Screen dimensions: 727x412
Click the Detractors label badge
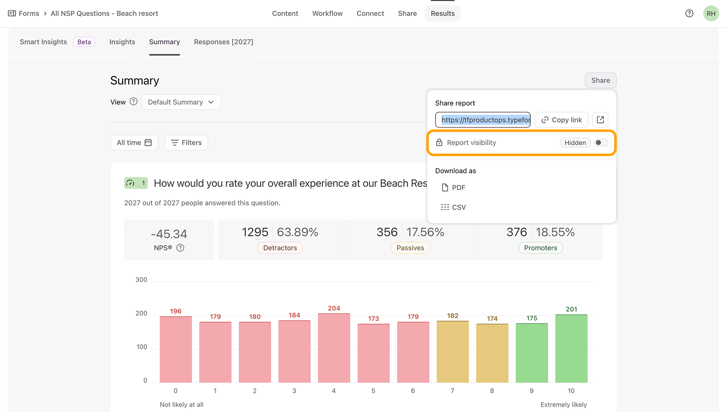click(x=280, y=248)
